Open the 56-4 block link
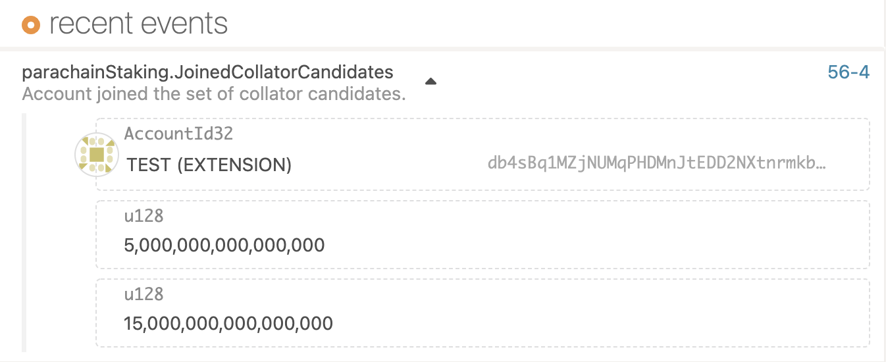This screenshot has width=886, height=362. [848, 72]
